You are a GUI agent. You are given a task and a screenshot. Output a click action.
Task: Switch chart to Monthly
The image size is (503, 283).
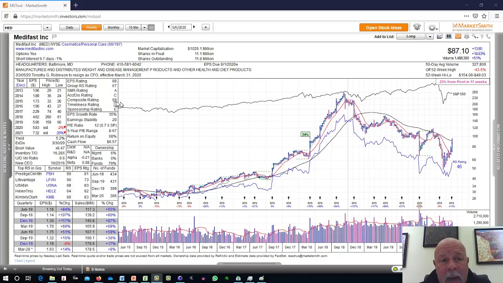(114, 28)
